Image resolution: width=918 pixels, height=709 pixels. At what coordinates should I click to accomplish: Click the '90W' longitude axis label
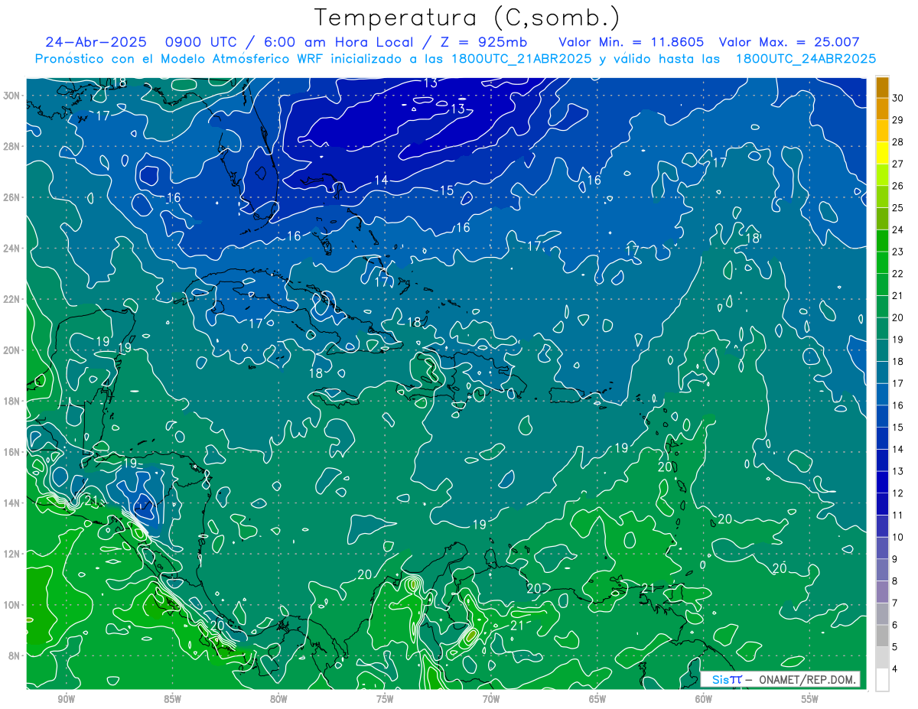click(x=66, y=699)
